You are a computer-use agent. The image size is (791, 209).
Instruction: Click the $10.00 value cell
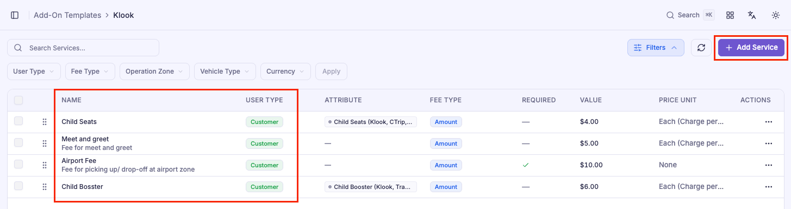tap(591, 165)
